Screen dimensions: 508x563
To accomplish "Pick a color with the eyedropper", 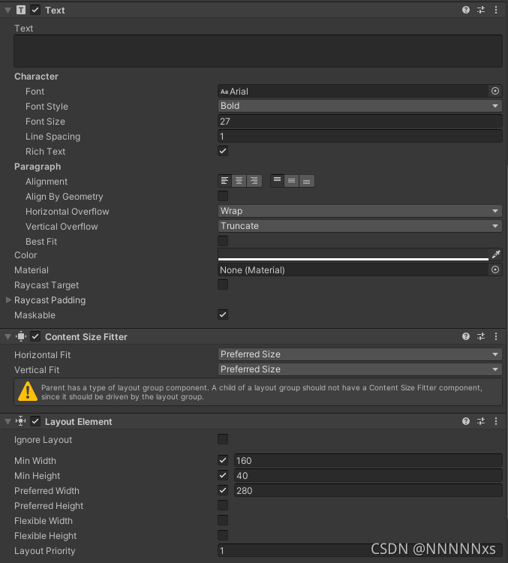I will click(x=496, y=254).
